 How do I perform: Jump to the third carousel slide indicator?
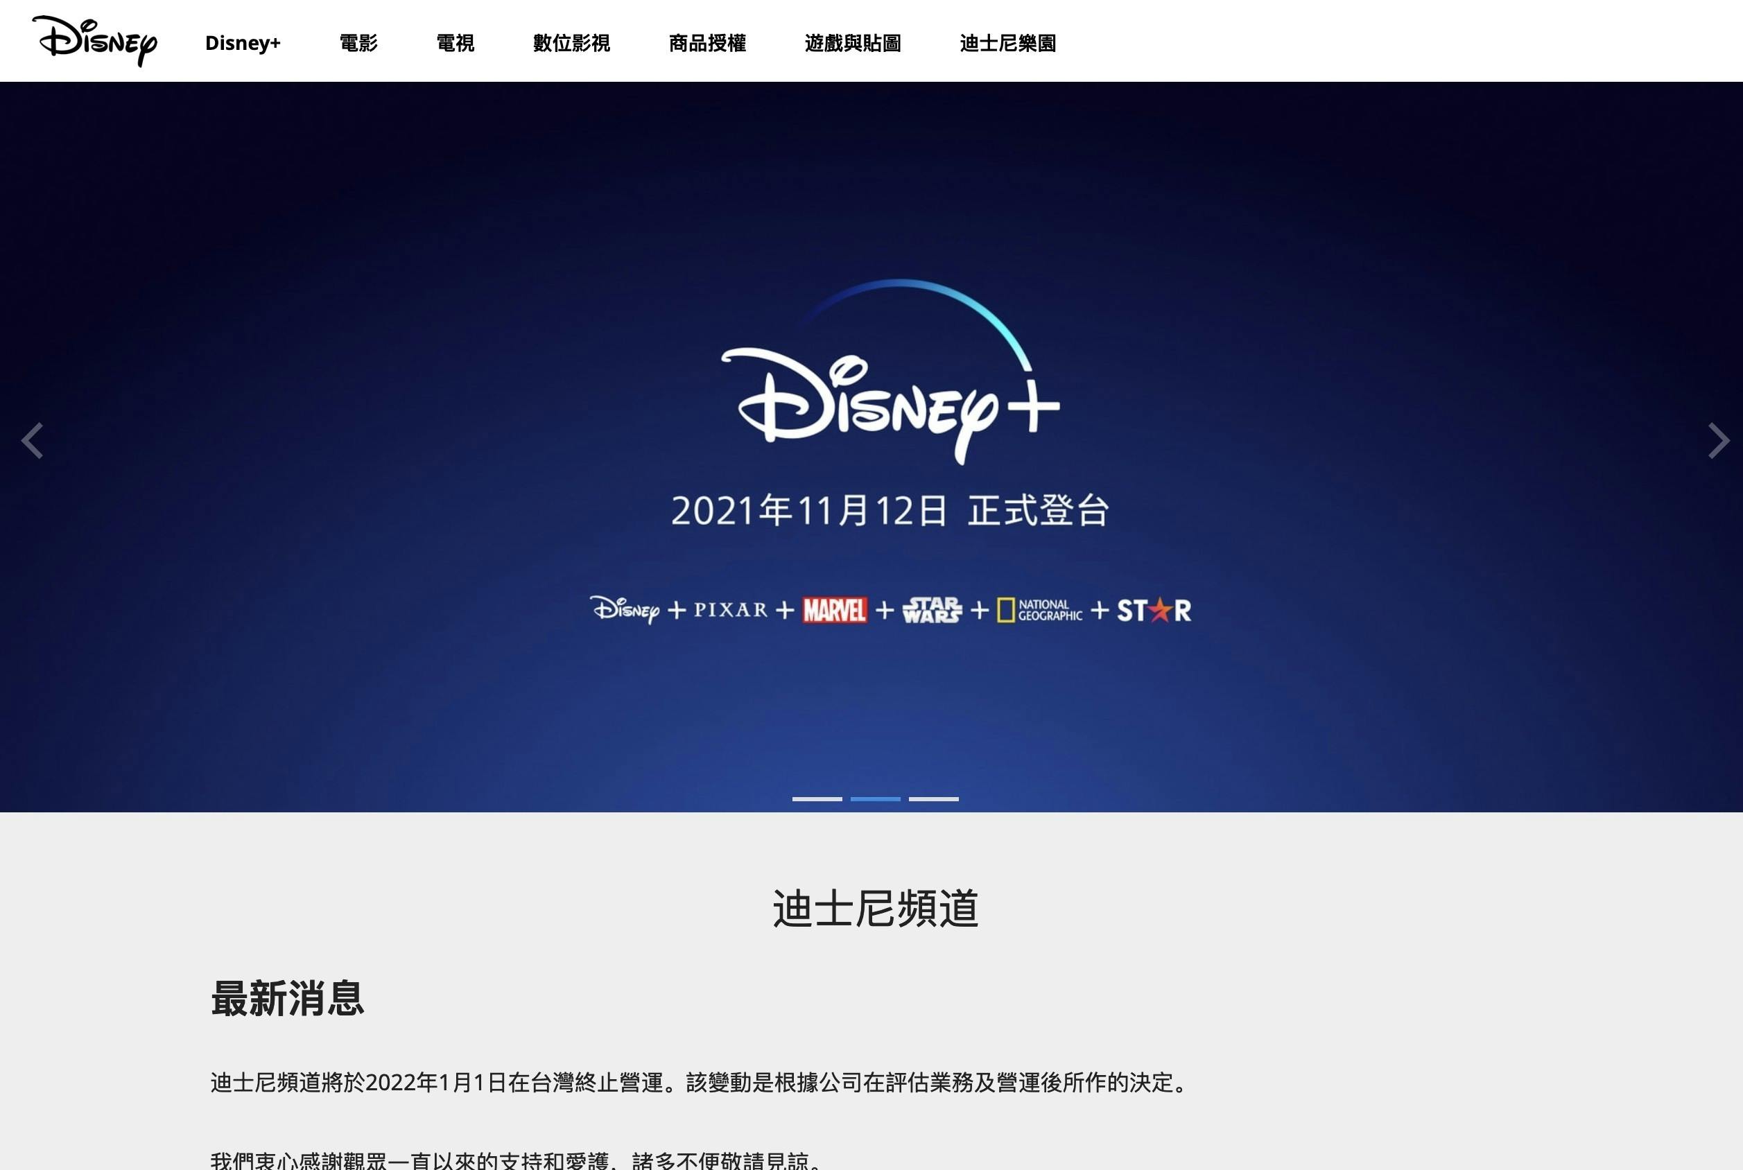[x=933, y=798]
